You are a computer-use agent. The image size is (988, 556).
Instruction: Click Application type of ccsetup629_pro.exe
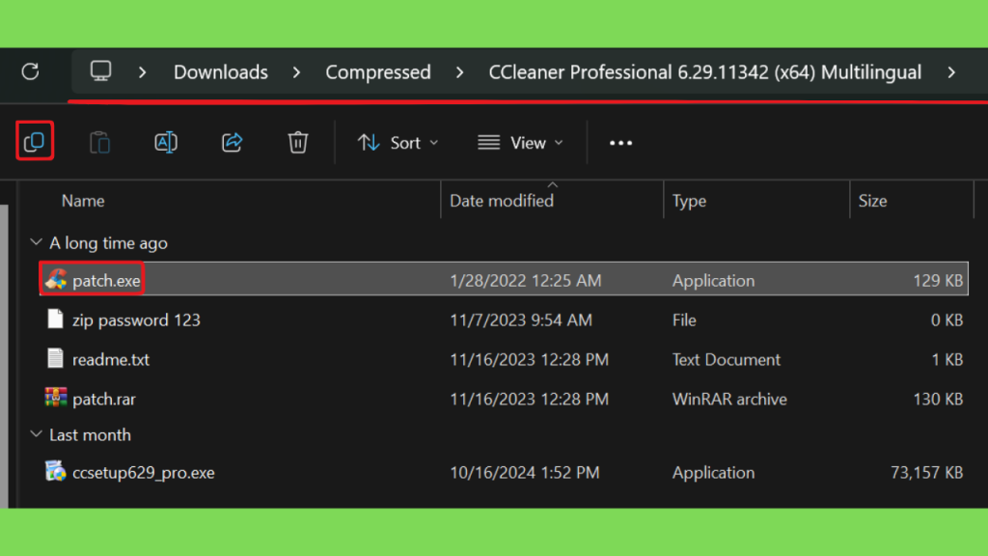click(x=713, y=473)
